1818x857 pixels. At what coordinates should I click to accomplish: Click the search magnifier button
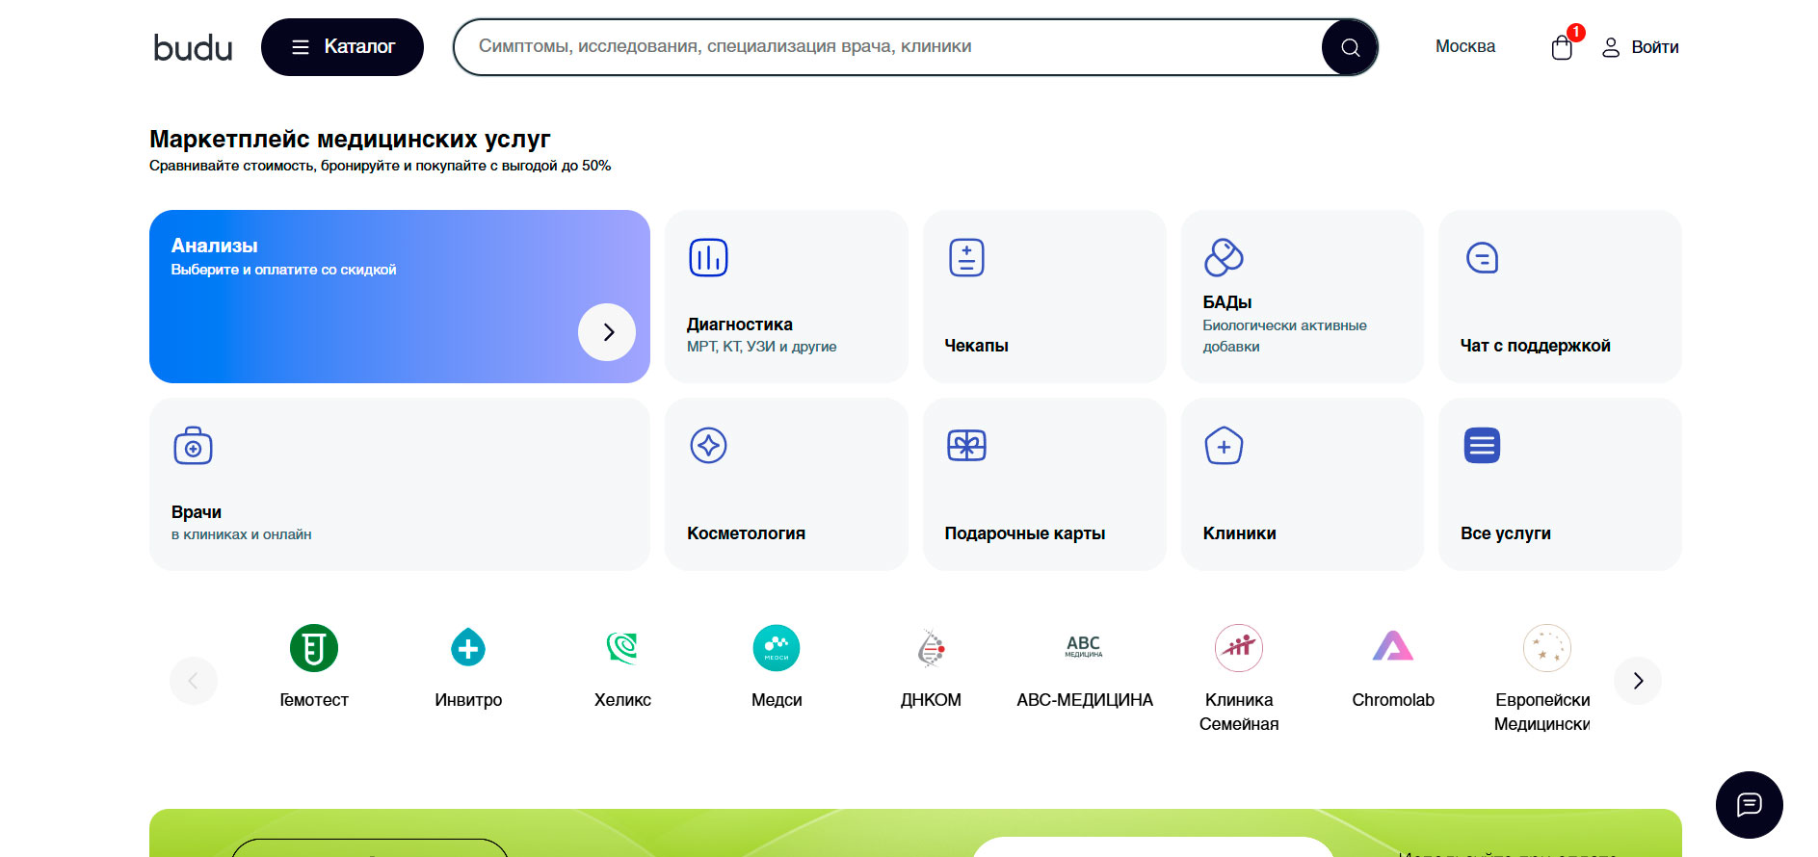[x=1350, y=47]
